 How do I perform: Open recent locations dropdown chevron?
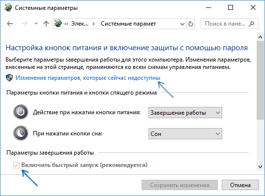click(x=36, y=24)
